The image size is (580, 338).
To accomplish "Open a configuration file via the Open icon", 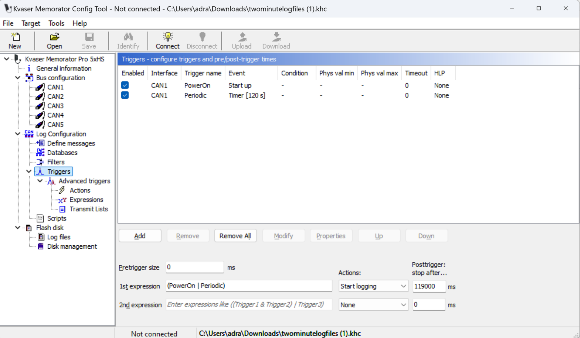I will click(54, 40).
